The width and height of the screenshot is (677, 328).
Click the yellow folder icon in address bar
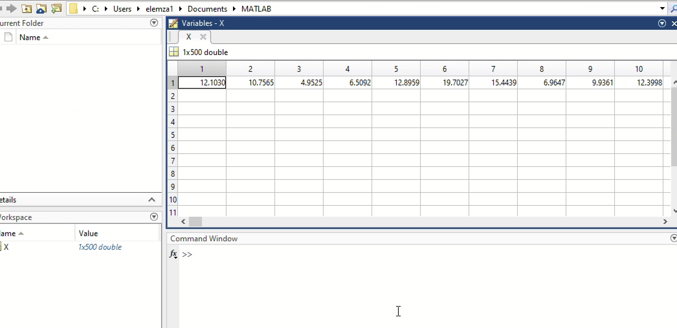[73, 9]
